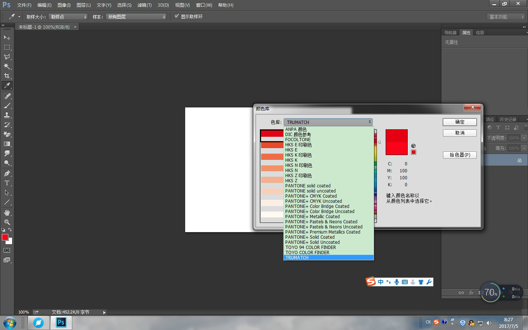Click the foreground red color swatch
The height and width of the screenshot is (330, 528).
5,237
